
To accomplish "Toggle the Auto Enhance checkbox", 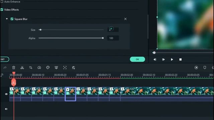I will coord(2,2).
